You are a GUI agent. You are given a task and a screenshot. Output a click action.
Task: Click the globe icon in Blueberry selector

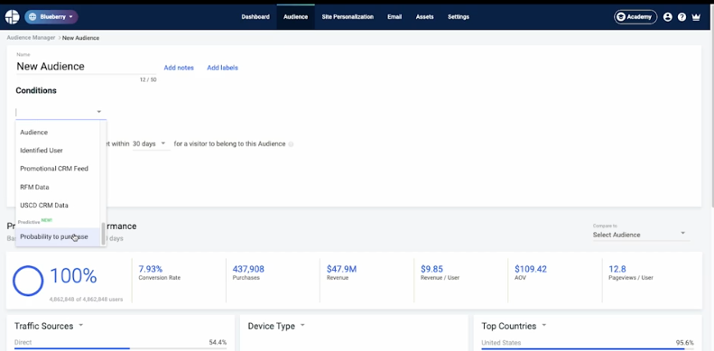click(32, 17)
